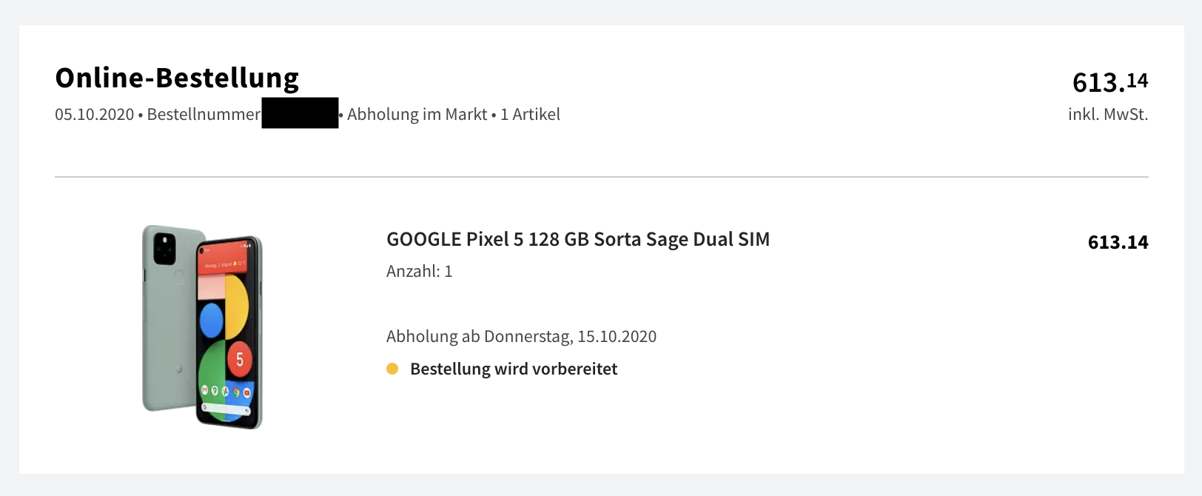
Task: Click the 1 Artikel count
Action: click(x=530, y=114)
